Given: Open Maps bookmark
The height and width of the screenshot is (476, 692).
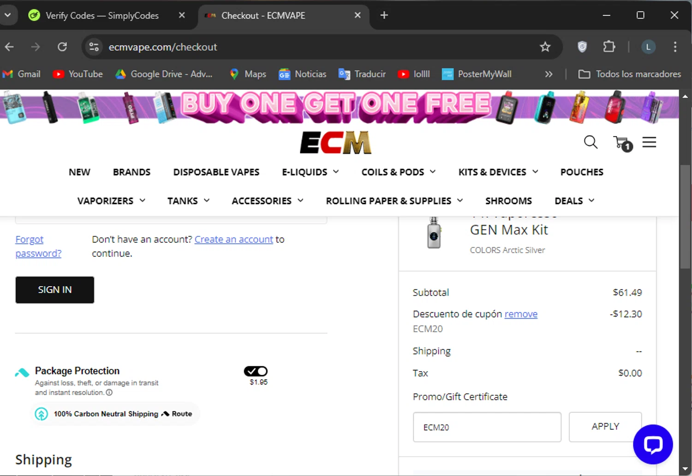Looking at the screenshot, I should [x=248, y=74].
